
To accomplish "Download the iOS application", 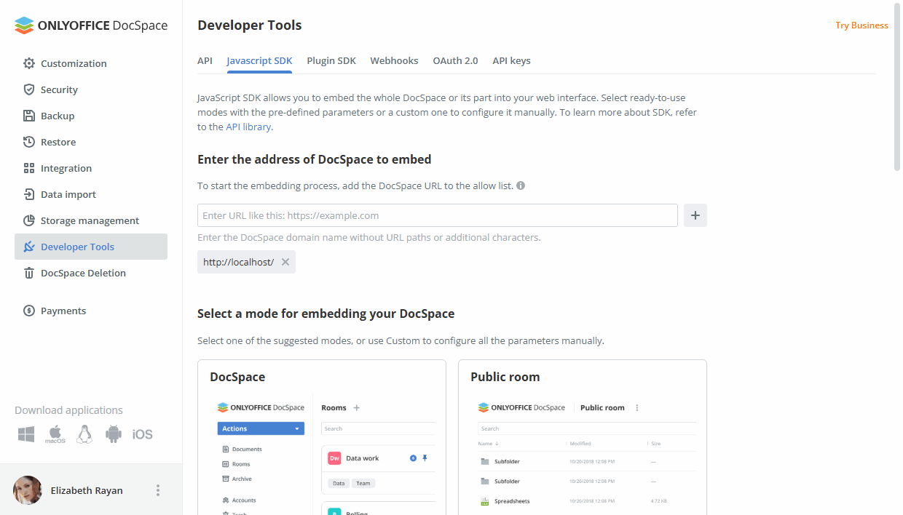I will pos(142,434).
